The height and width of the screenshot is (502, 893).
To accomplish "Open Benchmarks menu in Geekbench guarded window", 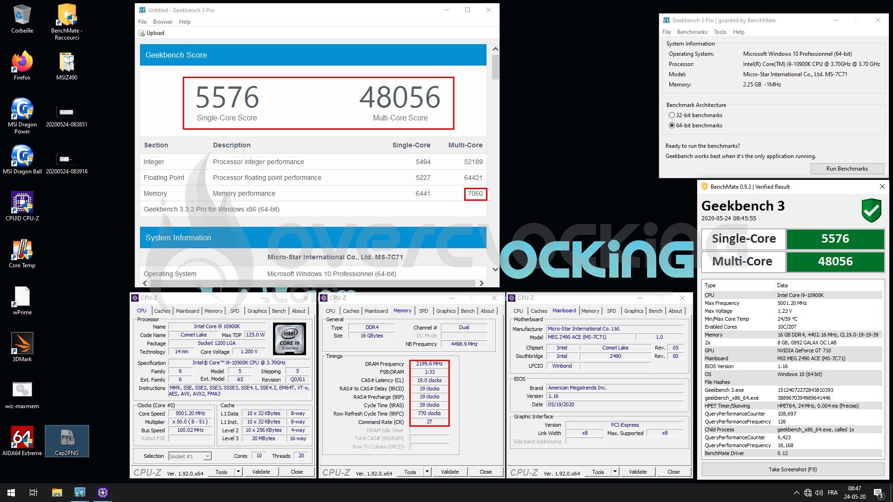I will coord(692,32).
